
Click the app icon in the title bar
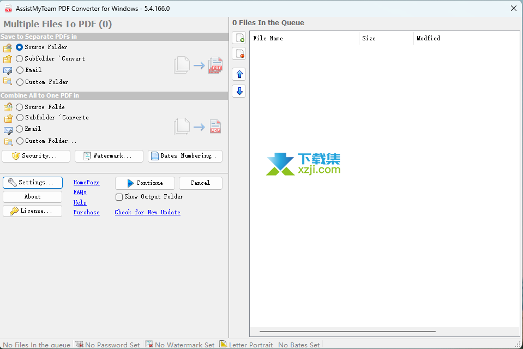tap(8, 8)
